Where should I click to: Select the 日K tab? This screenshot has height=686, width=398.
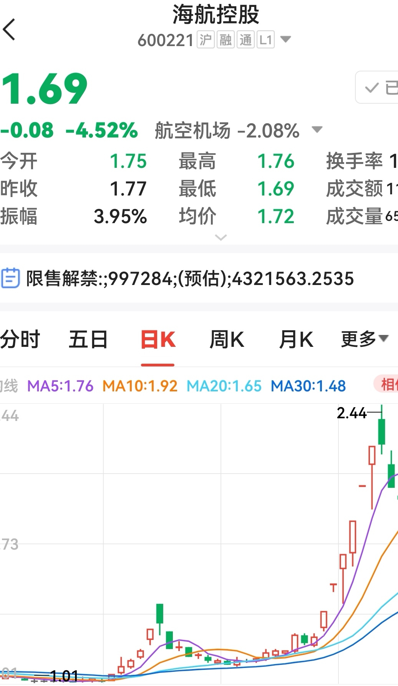[x=158, y=340]
